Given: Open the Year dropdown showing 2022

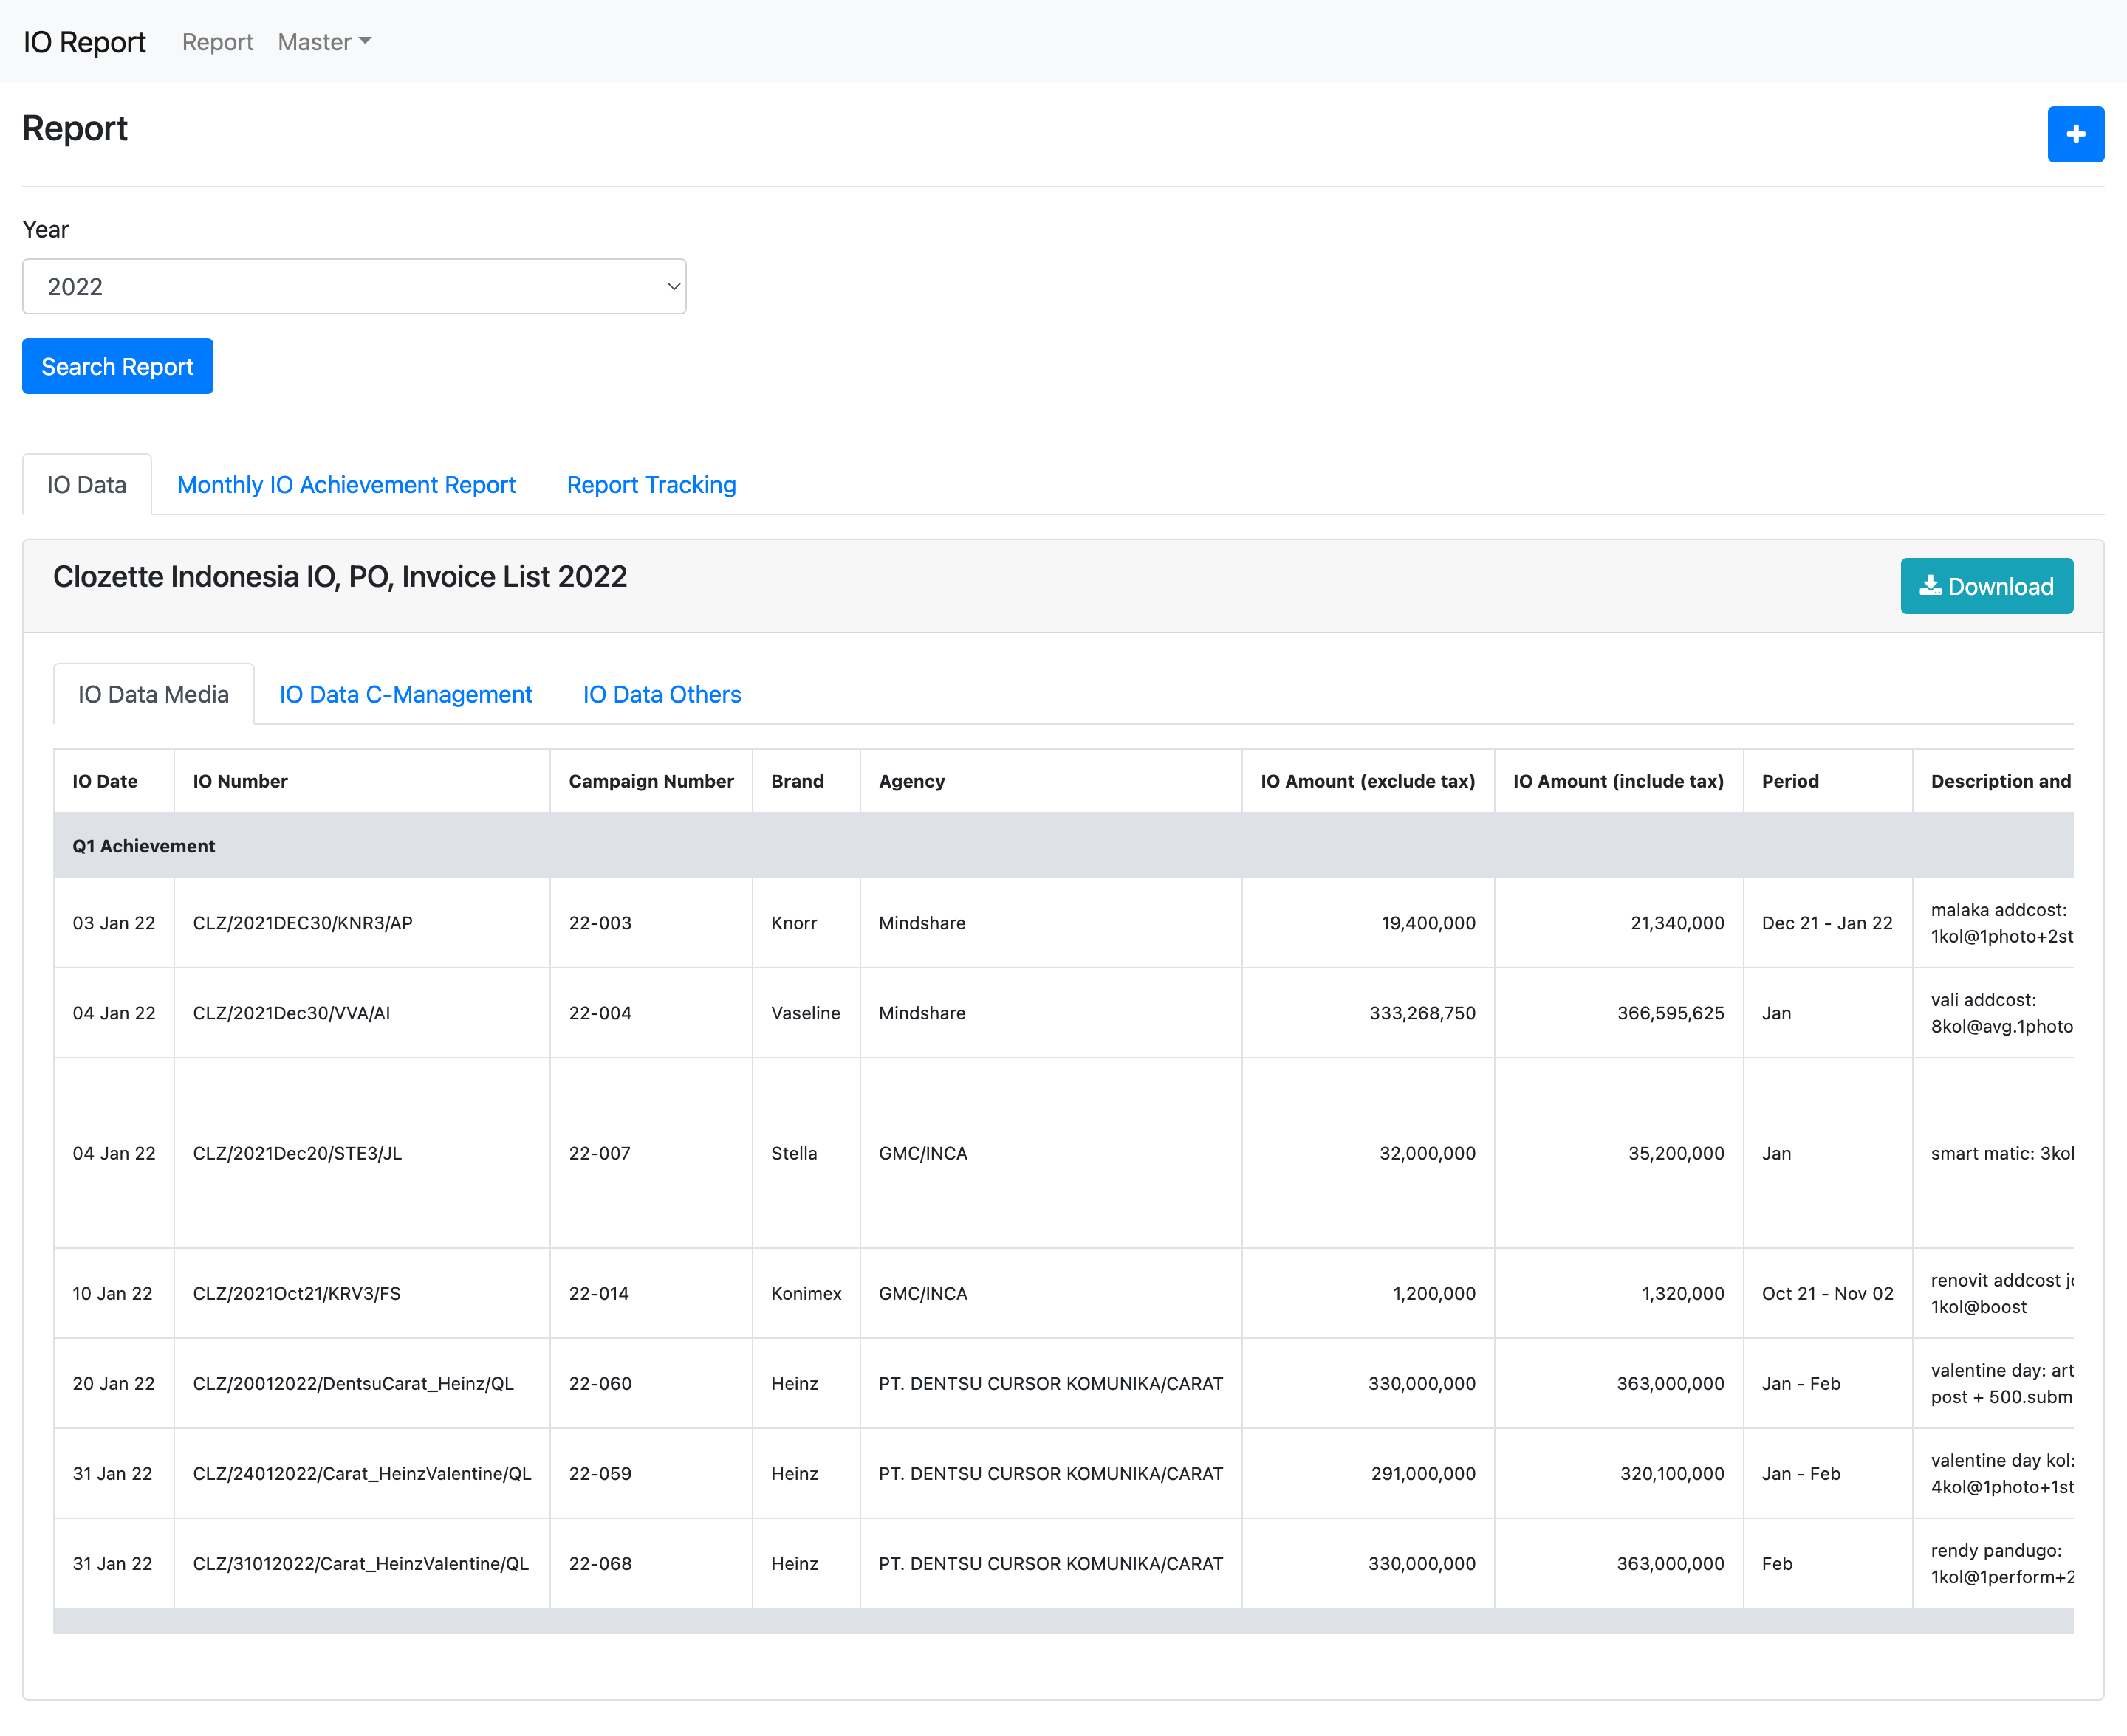Looking at the screenshot, I should 354,287.
